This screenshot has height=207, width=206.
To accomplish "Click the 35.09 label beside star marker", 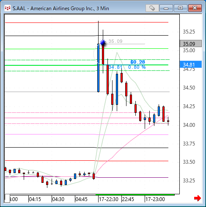I will (115, 41).
